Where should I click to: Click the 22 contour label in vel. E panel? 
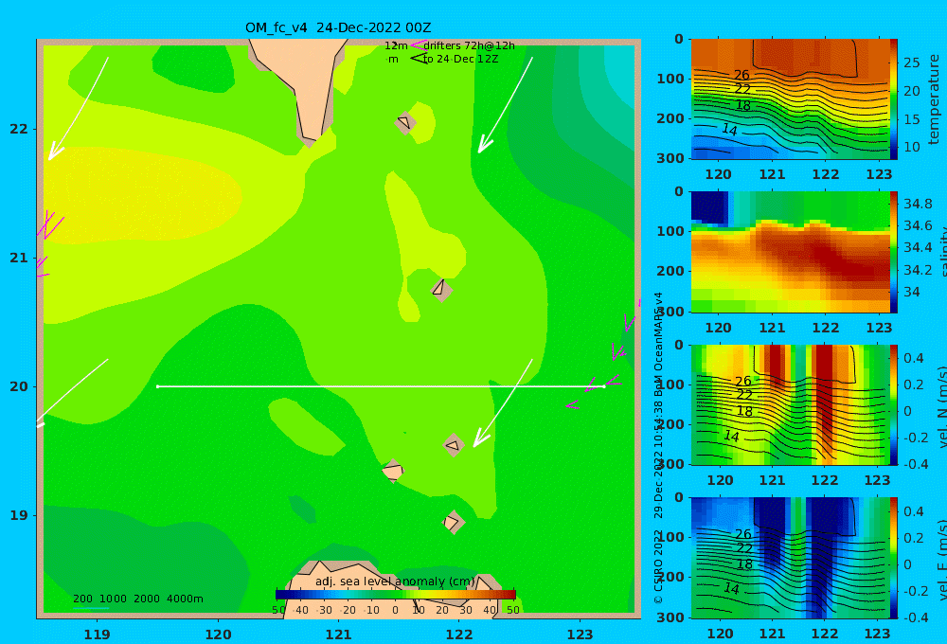tap(744, 548)
